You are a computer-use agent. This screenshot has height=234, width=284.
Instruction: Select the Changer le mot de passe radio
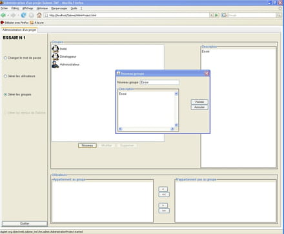pyautogui.click(x=5, y=58)
